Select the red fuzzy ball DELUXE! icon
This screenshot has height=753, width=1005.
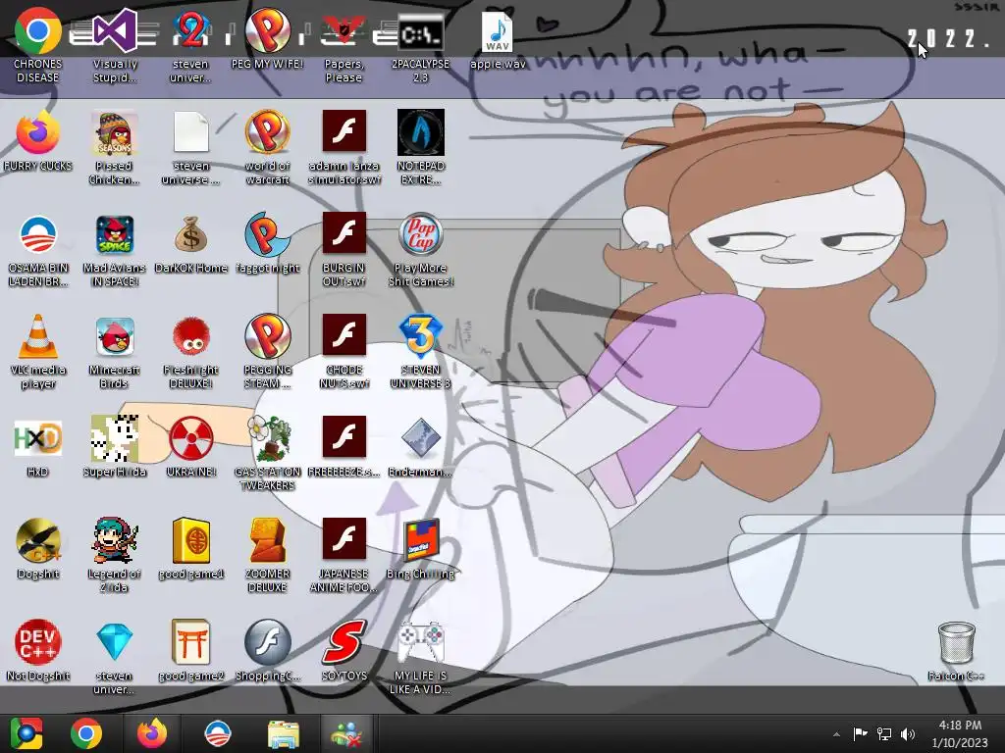point(191,352)
